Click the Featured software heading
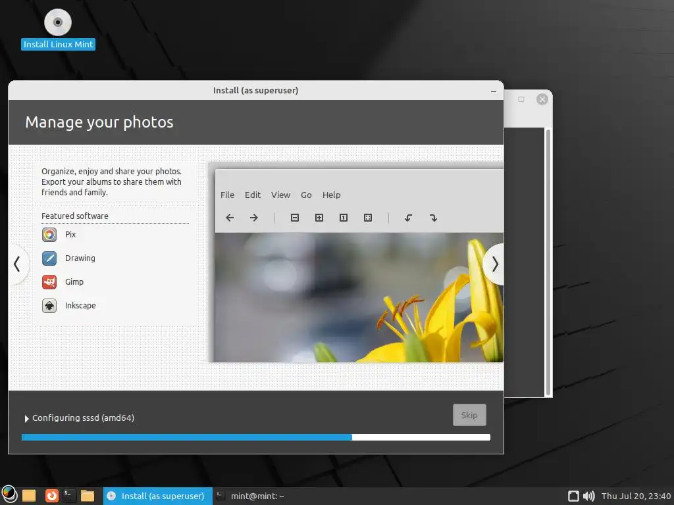Viewport: 674px width, 505px height. 75,216
